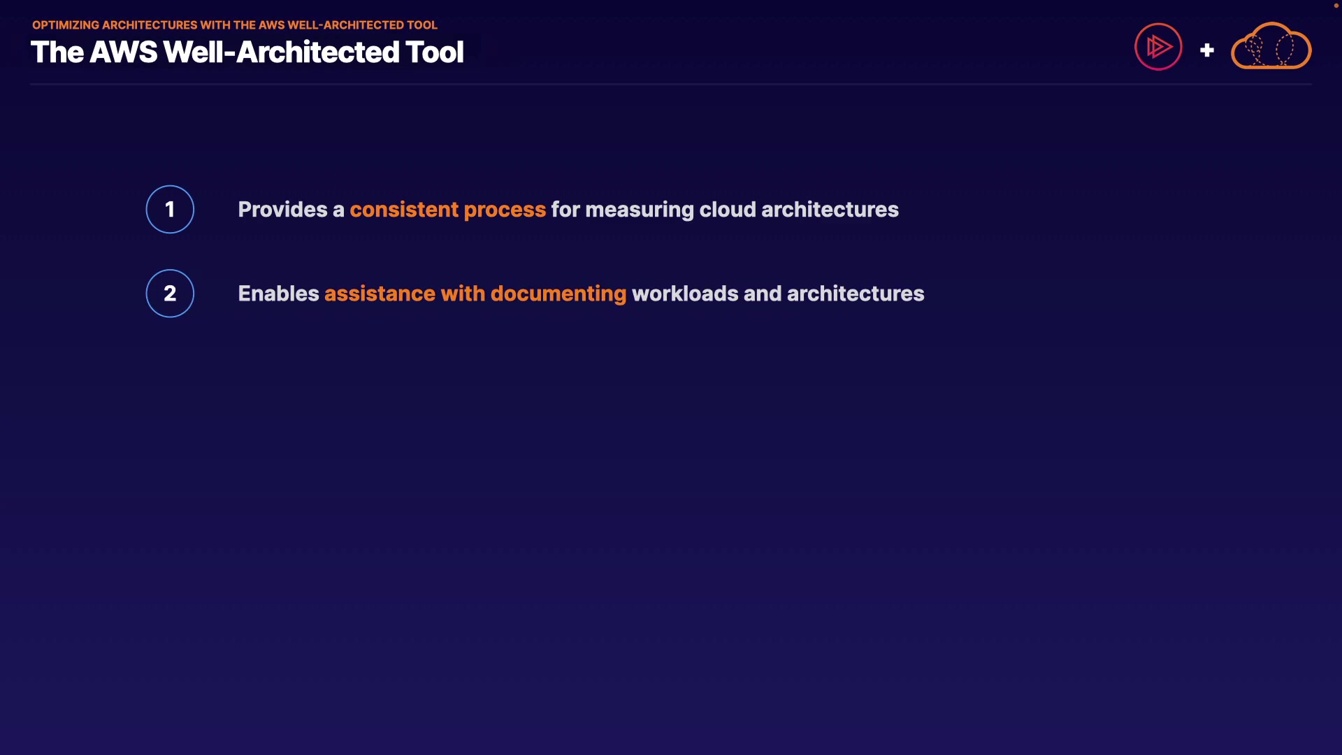The image size is (1342, 755).
Task: Click the horizontal divider line under title
Action: (671, 84)
